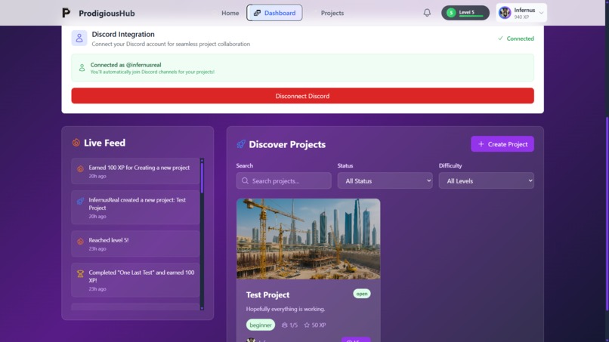
Task: Click flame icon on Reached level 5 entry
Action: pos(80,242)
